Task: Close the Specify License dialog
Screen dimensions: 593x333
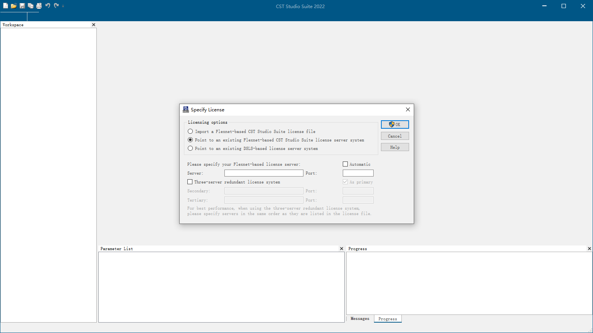Action: pyautogui.click(x=408, y=109)
